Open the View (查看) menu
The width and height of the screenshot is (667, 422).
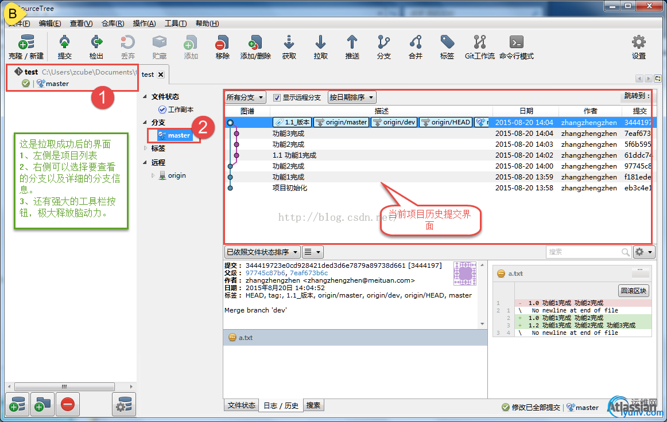(82, 24)
